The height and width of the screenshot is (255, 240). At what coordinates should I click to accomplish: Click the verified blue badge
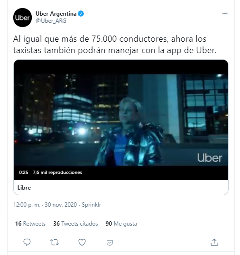tap(81, 14)
